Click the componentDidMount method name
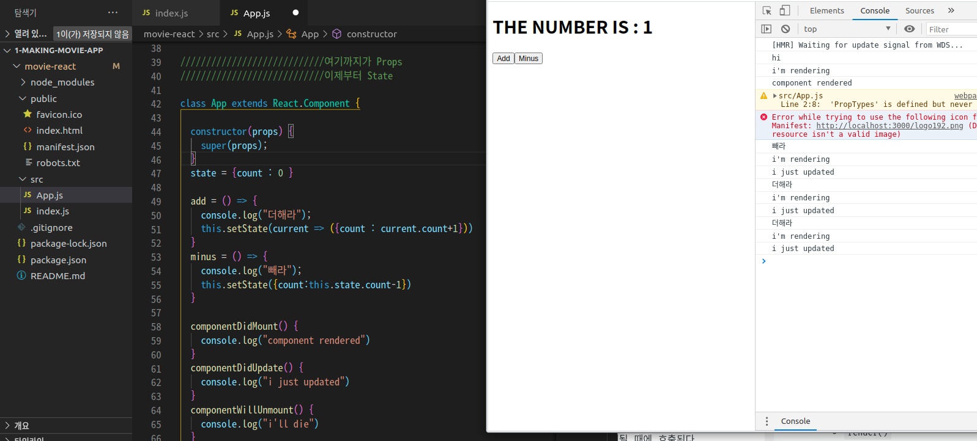Screen dimensions: 977x441 click(x=234, y=326)
